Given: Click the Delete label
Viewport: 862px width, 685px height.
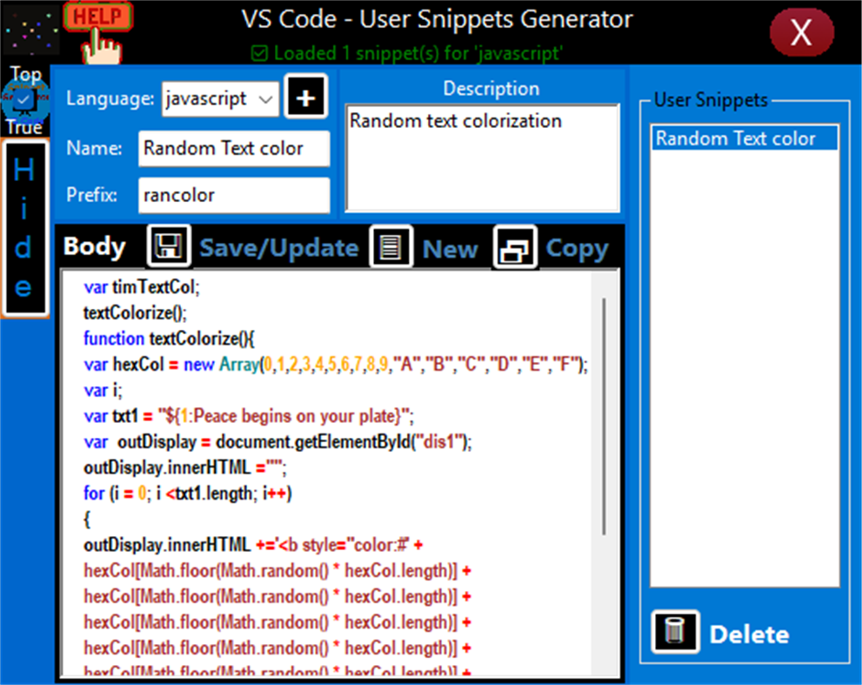Looking at the screenshot, I should click(x=749, y=635).
